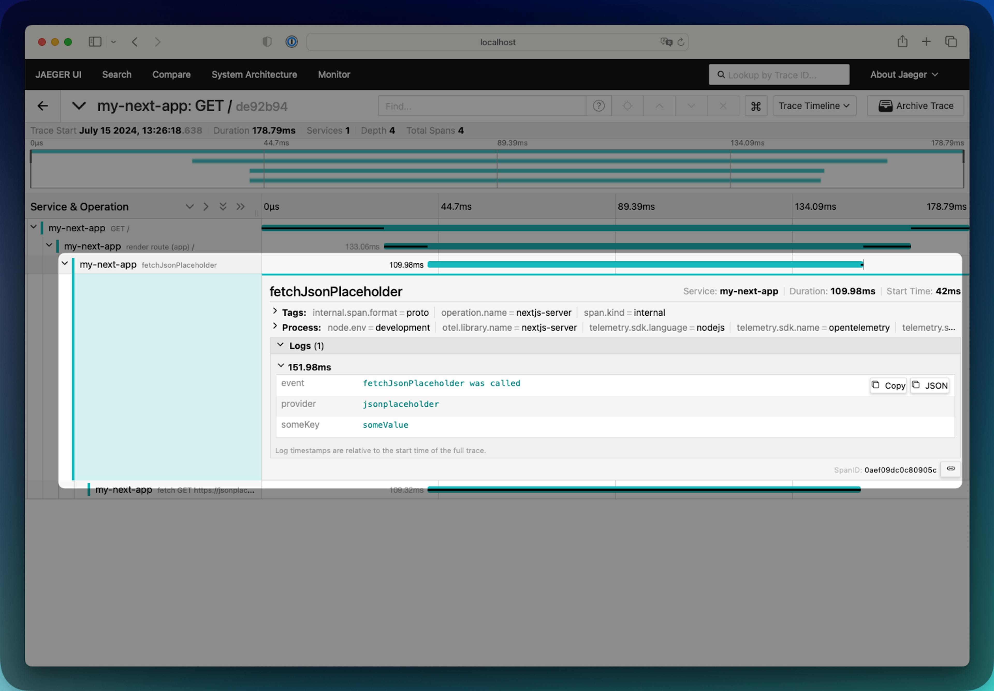Reload the page in Safari

pos(681,42)
